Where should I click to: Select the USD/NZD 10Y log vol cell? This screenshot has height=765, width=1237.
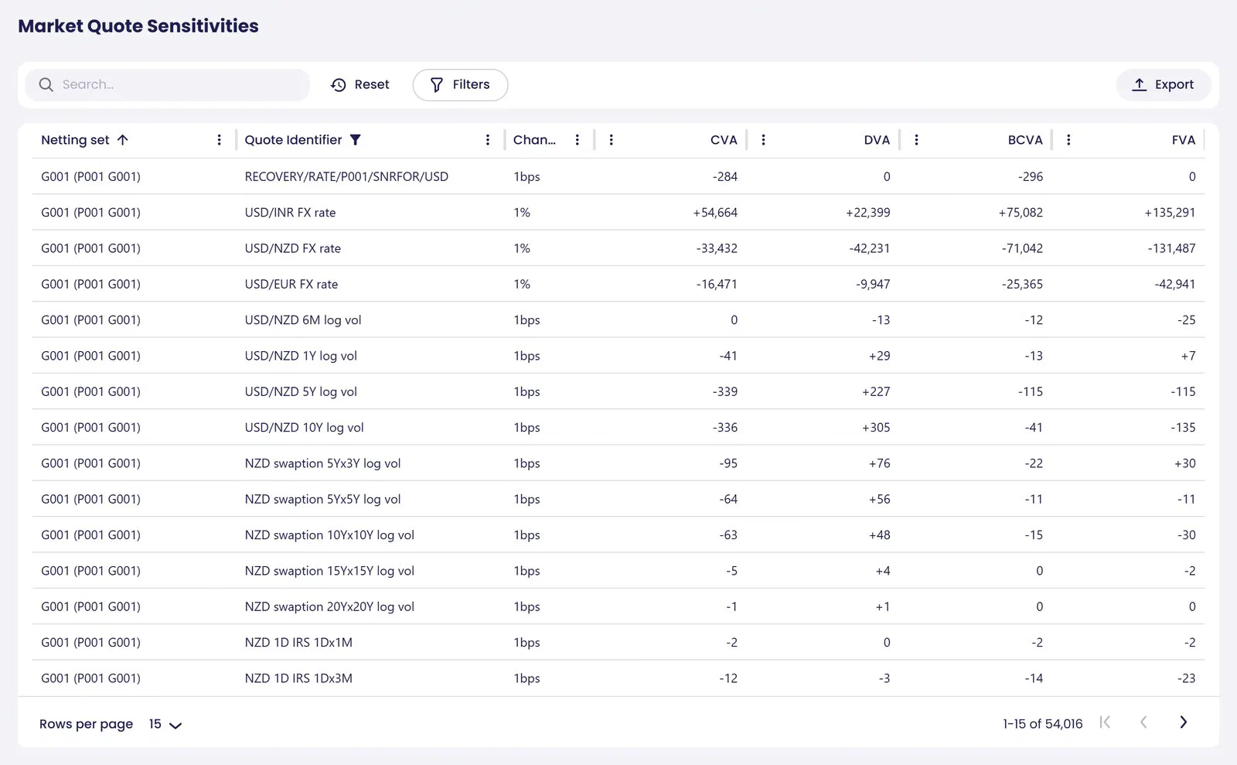click(x=304, y=428)
